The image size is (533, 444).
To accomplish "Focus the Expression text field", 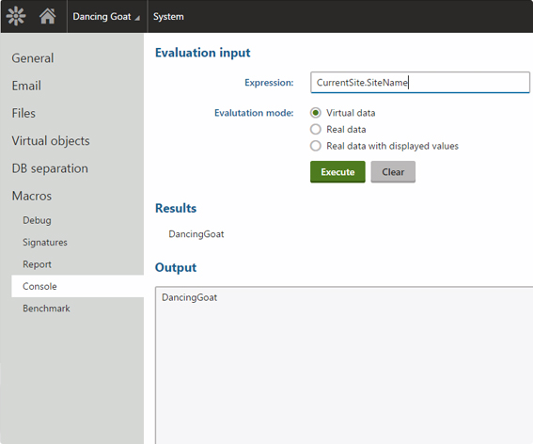I will click(x=420, y=83).
